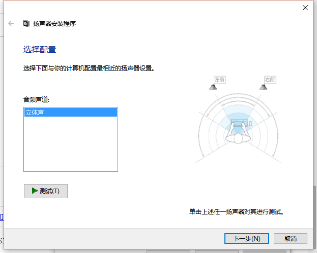Cancel the wizard with 取消
Viewport: 317px width, 253px height.
291,239
